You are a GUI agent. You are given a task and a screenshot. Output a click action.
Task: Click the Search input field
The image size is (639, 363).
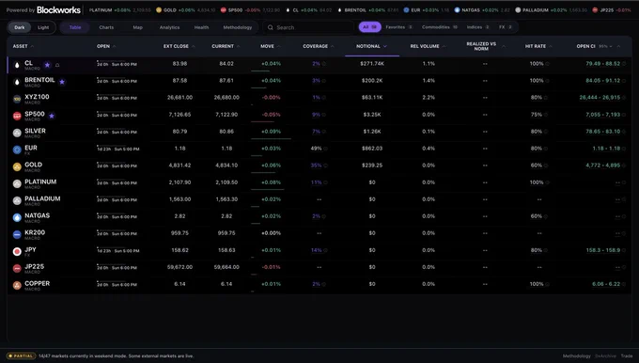(308, 27)
